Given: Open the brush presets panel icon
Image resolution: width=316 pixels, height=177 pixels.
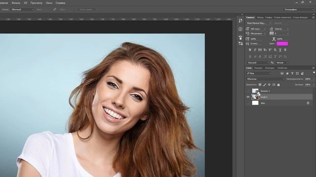Looking at the screenshot, I should point(240,37).
